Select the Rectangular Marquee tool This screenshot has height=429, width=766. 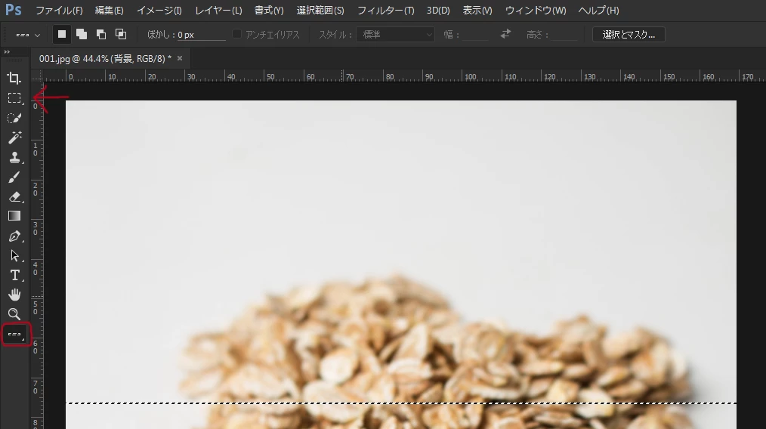[x=14, y=98]
